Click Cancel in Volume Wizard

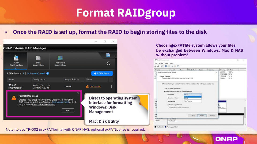(x=212, y=116)
